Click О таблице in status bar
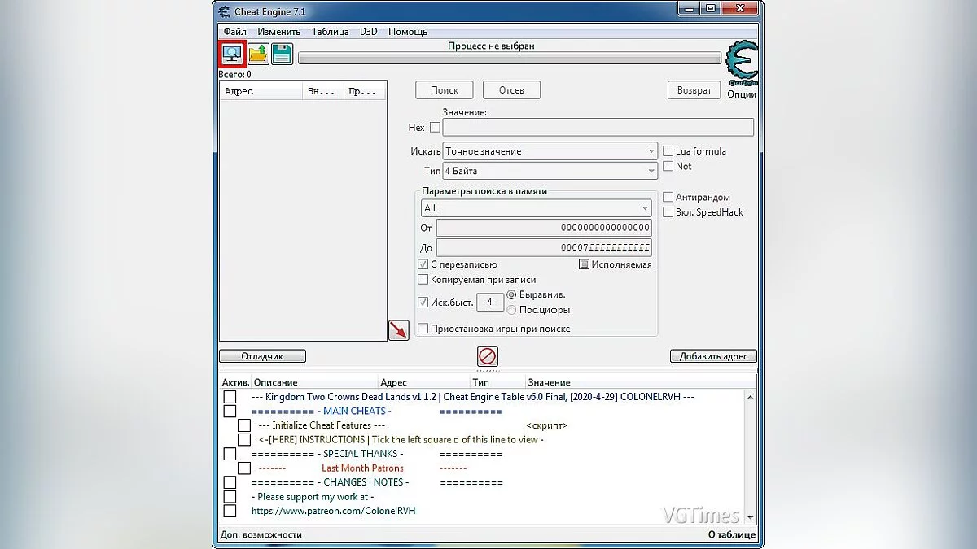This screenshot has height=549, width=977. (732, 534)
